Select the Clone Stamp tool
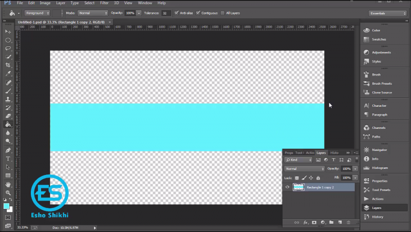The height and width of the screenshot is (232, 411). click(x=8, y=100)
